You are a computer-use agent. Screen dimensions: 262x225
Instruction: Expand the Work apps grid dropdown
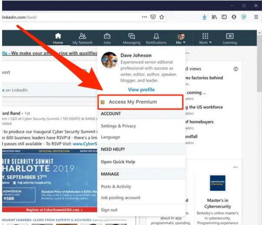click(205, 38)
